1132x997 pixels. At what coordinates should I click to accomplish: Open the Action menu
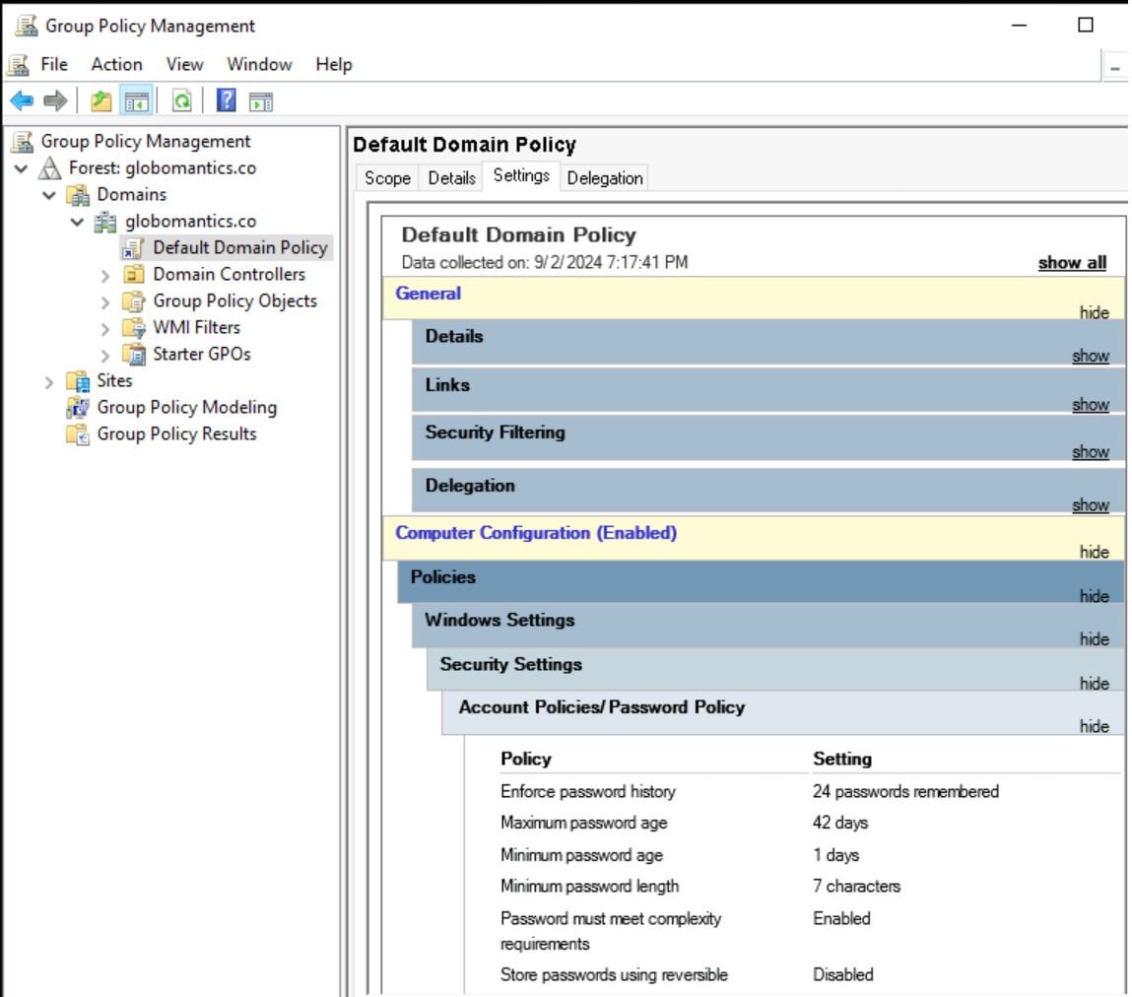[116, 64]
